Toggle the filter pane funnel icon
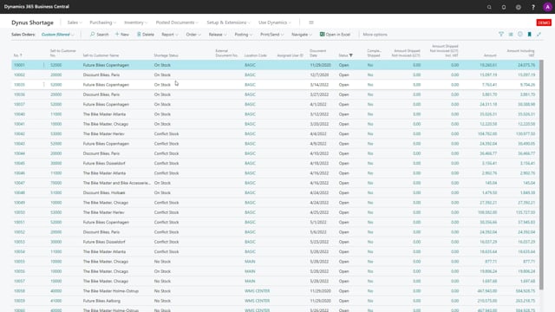The width and height of the screenshot is (555, 312). pos(501,35)
